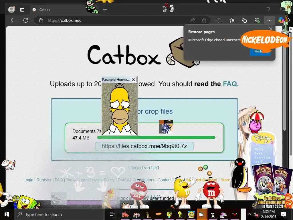The width and height of the screenshot is (293, 220).
Task: Open the Action Center notifications icon
Action: point(284,214)
